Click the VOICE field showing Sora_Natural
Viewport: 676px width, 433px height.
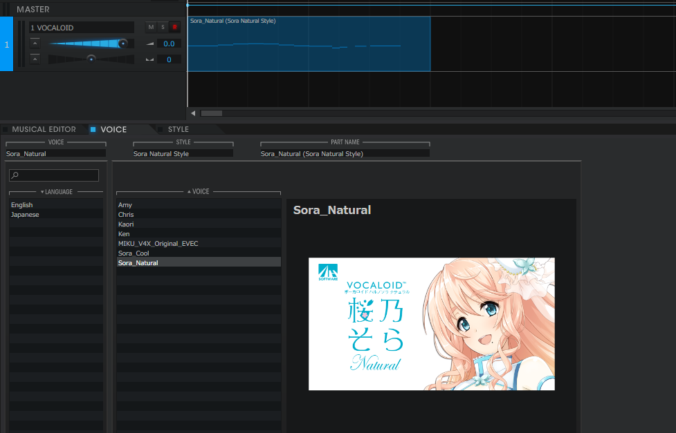click(55, 154)
